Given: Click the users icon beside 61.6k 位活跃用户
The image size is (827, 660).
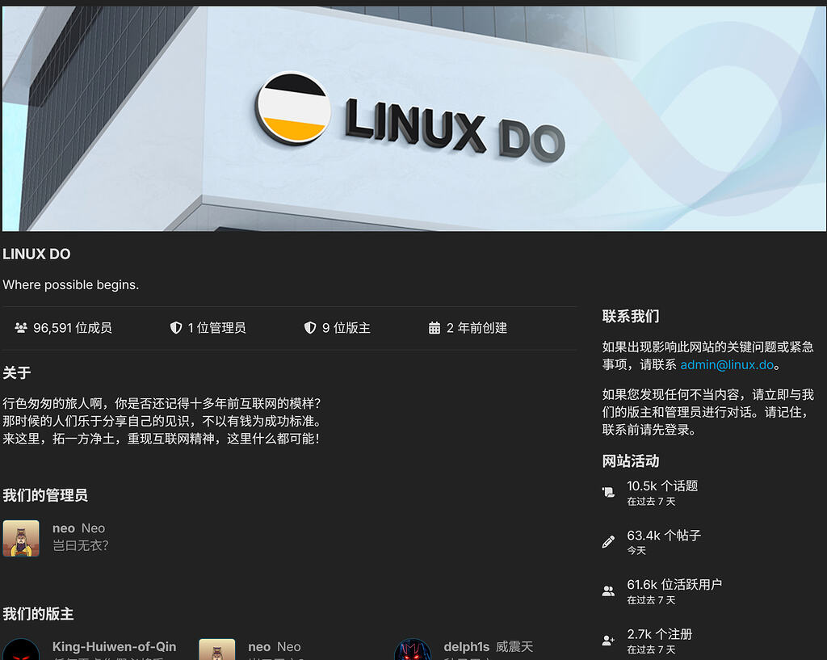Looking at the screenshot, I should (608, 591).
